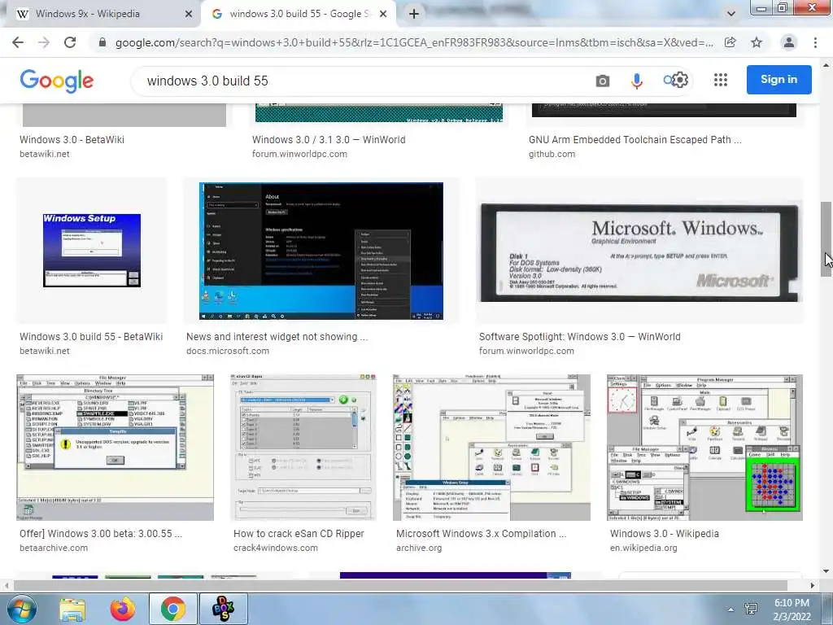833x625 pixels.
Task: Open Windows Explorer from taskbar
Action: coord(72,609)
